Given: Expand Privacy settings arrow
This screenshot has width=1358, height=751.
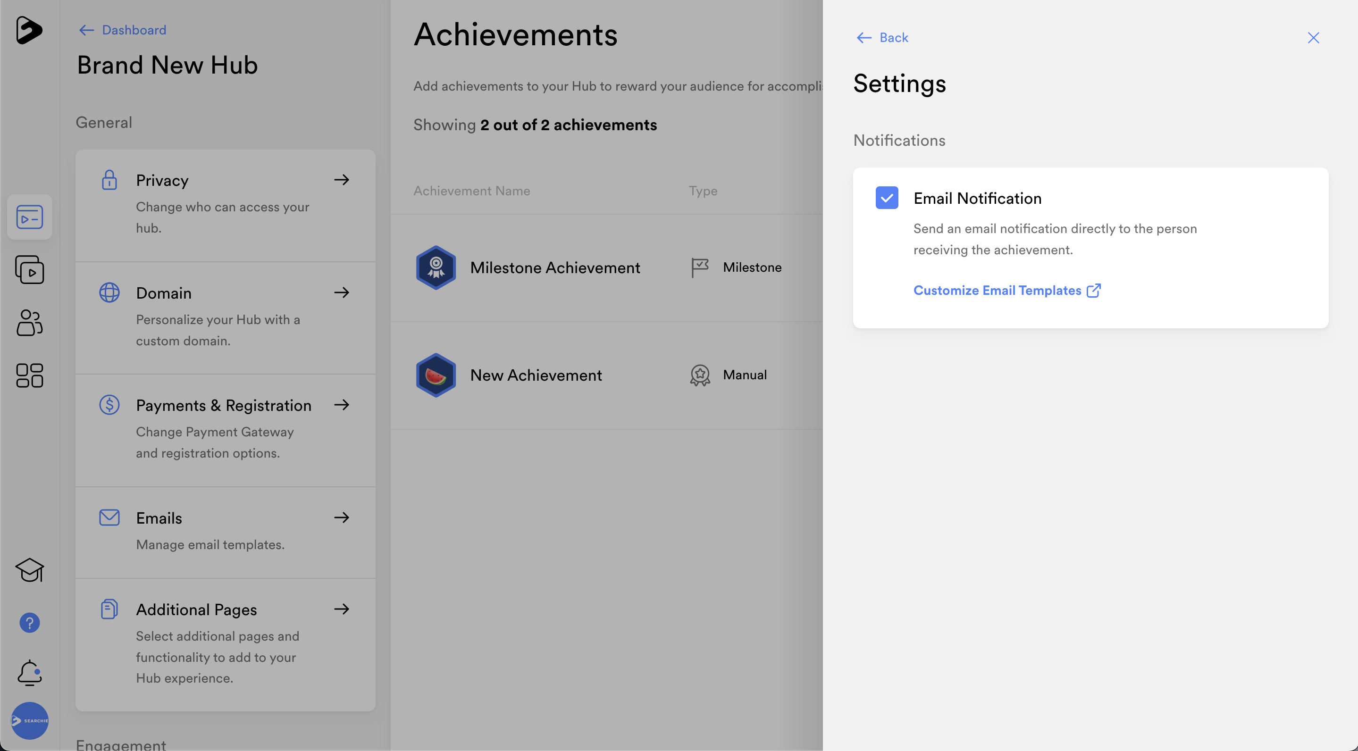Looking at the screenshot, I should point(342,180).
